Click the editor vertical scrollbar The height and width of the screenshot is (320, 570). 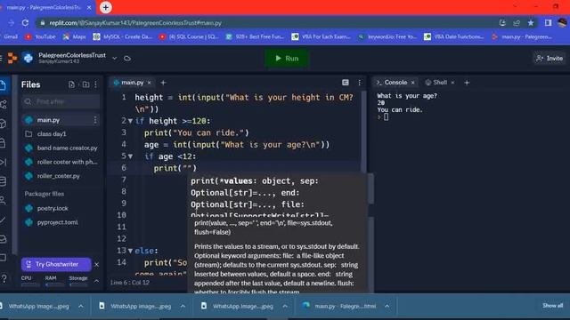point(363,132)
